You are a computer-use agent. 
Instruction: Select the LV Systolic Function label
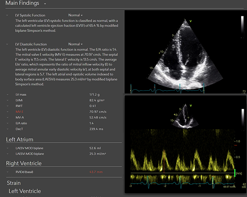click(x=30, y=15)
